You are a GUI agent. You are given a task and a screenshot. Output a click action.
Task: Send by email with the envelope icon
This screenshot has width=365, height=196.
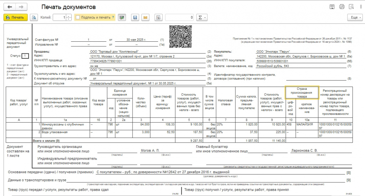(x=145, y=17)
